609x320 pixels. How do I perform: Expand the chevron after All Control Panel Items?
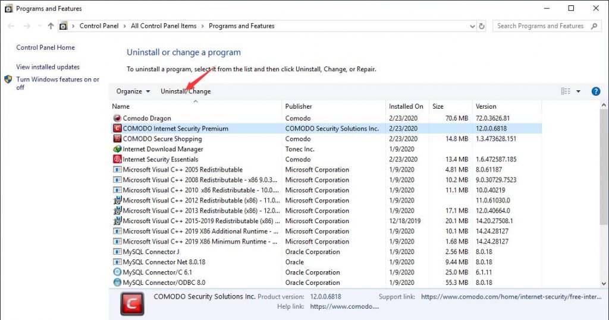[x=203, y=26]
